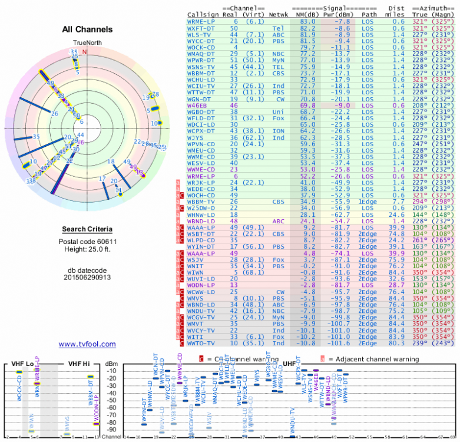Click the 1Edge path value for WYIN-DT
This screenshot has width=460, height=442.
368,247
